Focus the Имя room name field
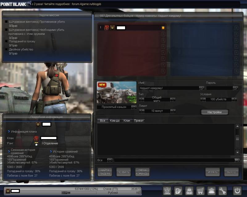Image resolution: width=247 pixels, height=197 pixels. 169,88
